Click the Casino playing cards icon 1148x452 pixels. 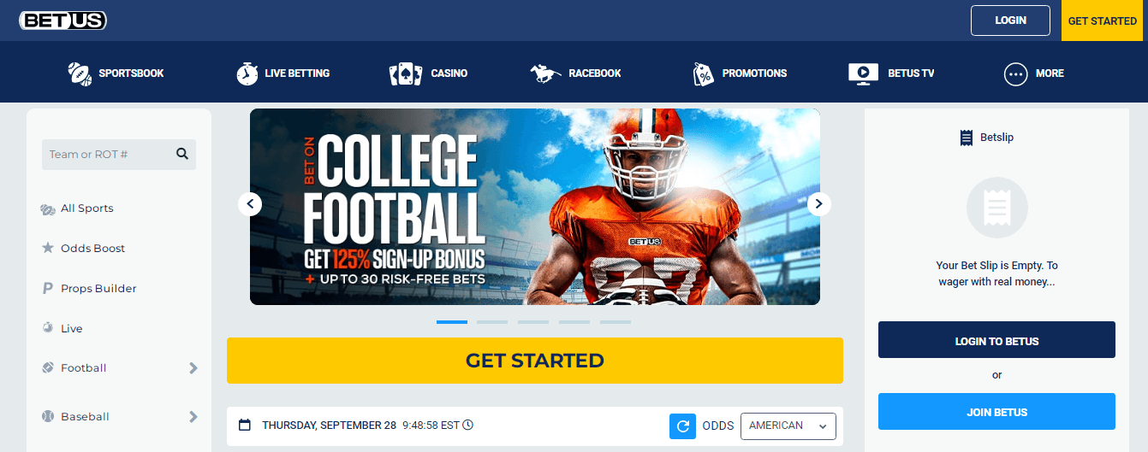point(406,73)
